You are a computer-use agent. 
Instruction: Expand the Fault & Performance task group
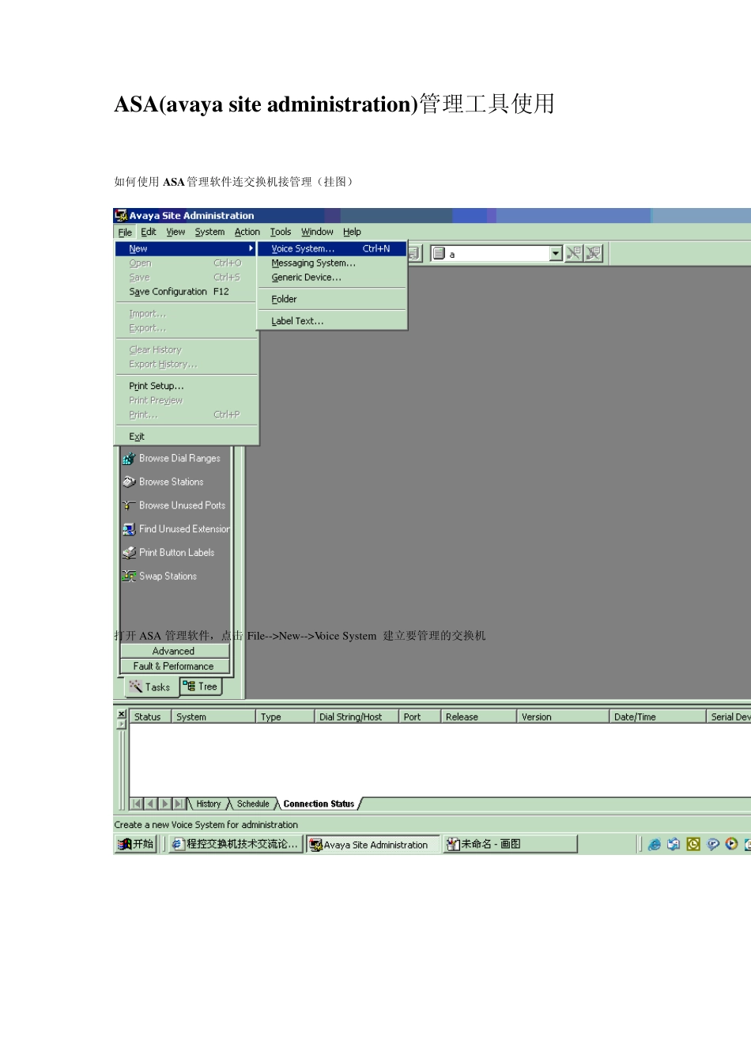coord(174,666)
